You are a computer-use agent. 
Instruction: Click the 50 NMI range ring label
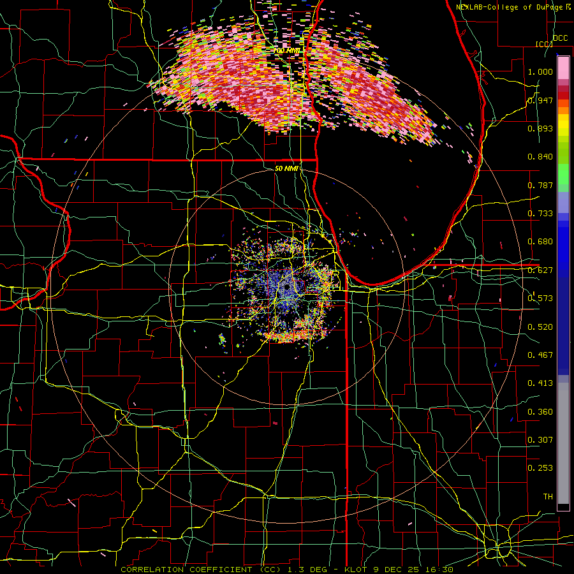click(286, 168)
